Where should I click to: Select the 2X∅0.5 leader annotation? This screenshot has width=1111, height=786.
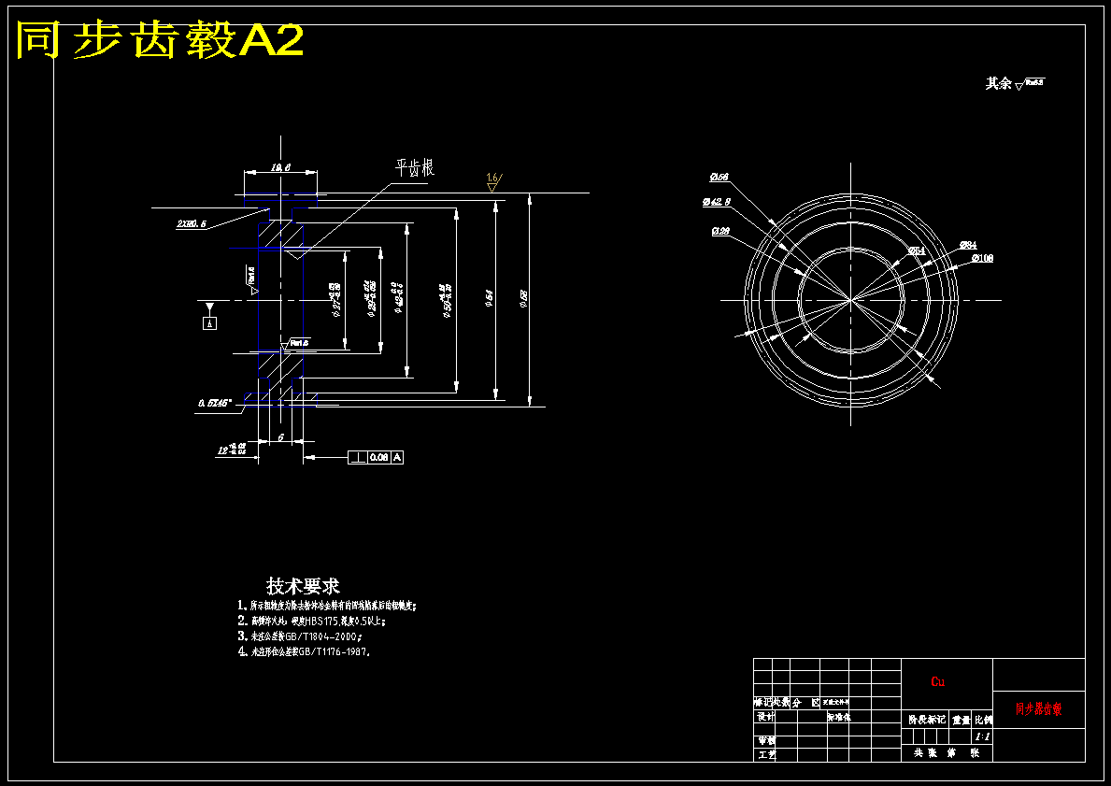click(x=192, y=224)
